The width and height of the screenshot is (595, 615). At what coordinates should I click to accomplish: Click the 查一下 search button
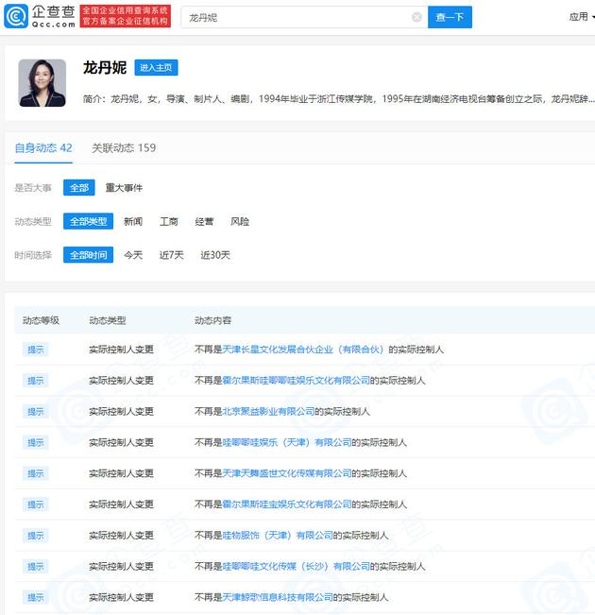(450, 17)
